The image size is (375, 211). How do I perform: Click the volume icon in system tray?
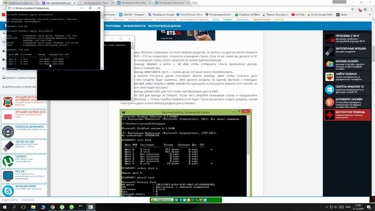coord(336,207)
